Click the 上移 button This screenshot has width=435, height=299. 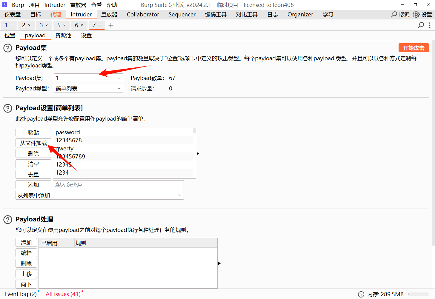26,274
